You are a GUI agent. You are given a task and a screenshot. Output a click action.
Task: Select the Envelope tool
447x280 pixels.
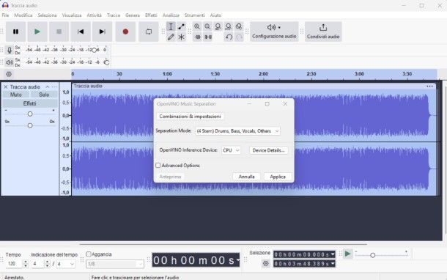(x=181, y=26)
